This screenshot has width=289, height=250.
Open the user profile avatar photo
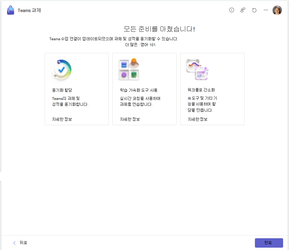pos(277,10)
